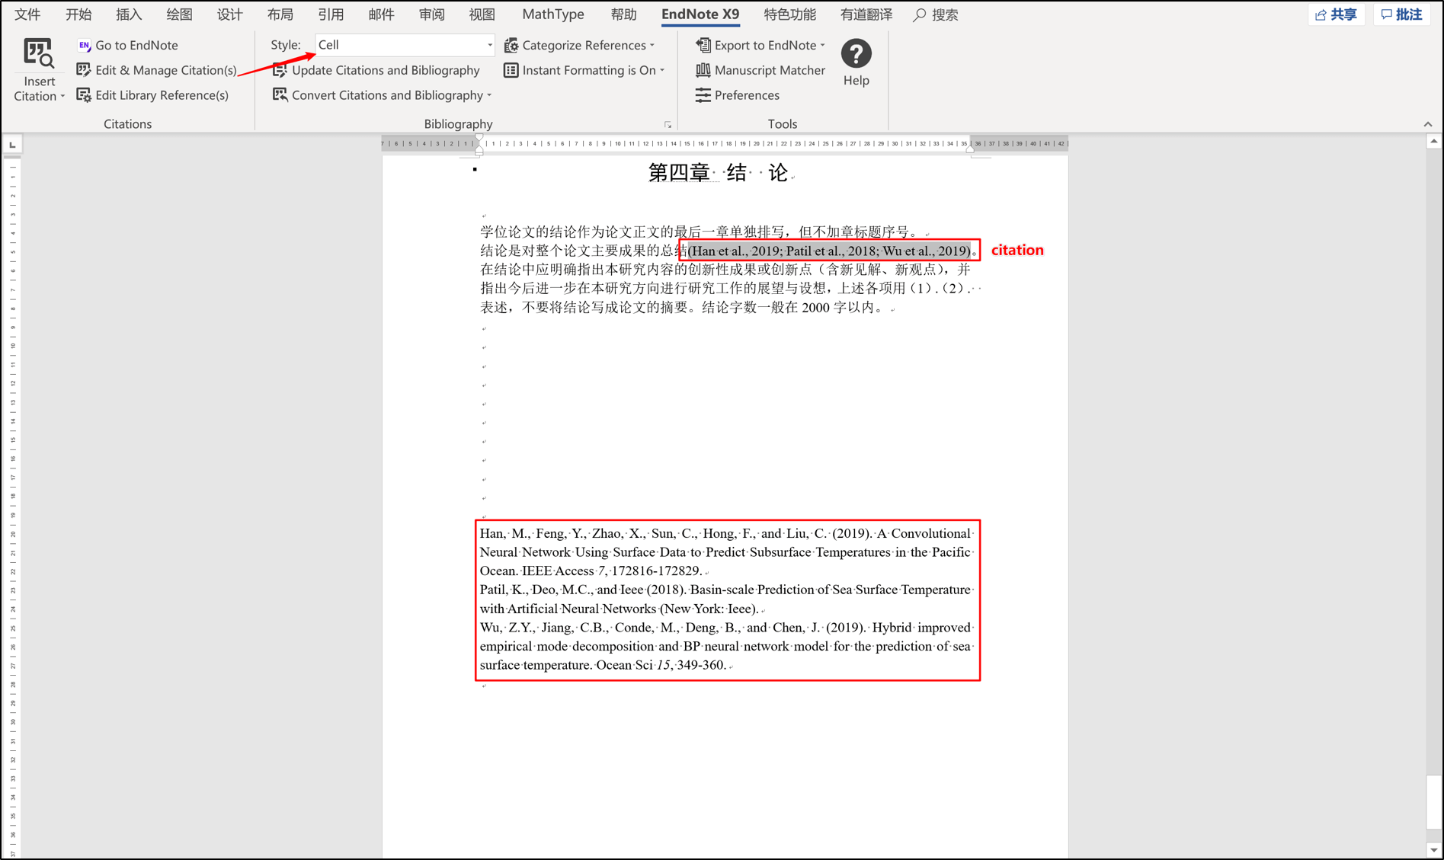Image resolution: width=1444 pixels, height=860 pixels.
Task: Expand Instant Formatting is On dropdown arrow
Action: [x=662, y=71]
